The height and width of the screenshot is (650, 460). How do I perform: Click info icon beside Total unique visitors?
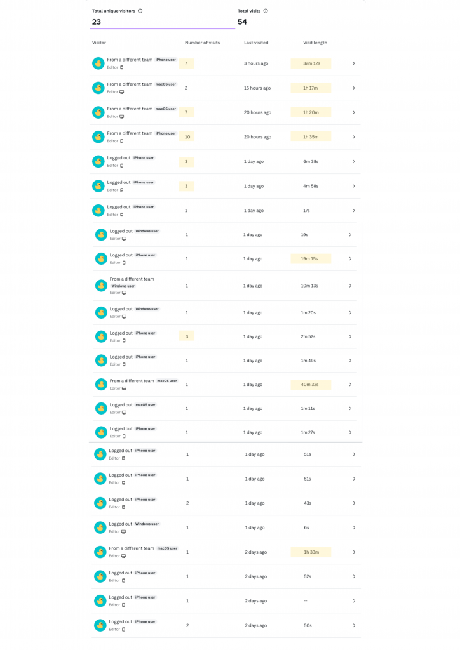(x=140, y=11)
